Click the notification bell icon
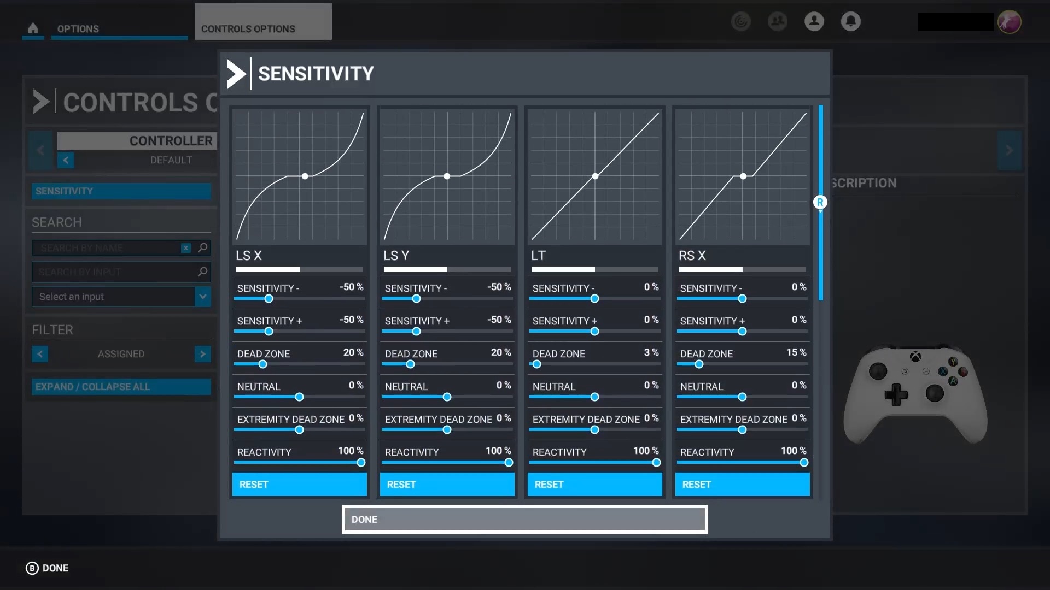 pos(850,22)
